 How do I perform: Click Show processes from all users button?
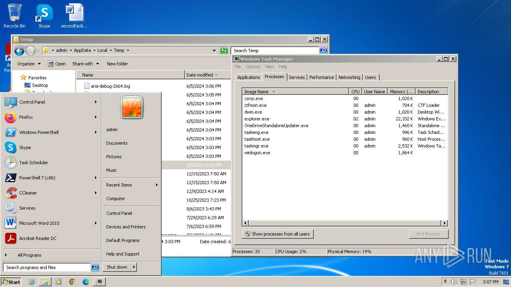tap(277, 234)
